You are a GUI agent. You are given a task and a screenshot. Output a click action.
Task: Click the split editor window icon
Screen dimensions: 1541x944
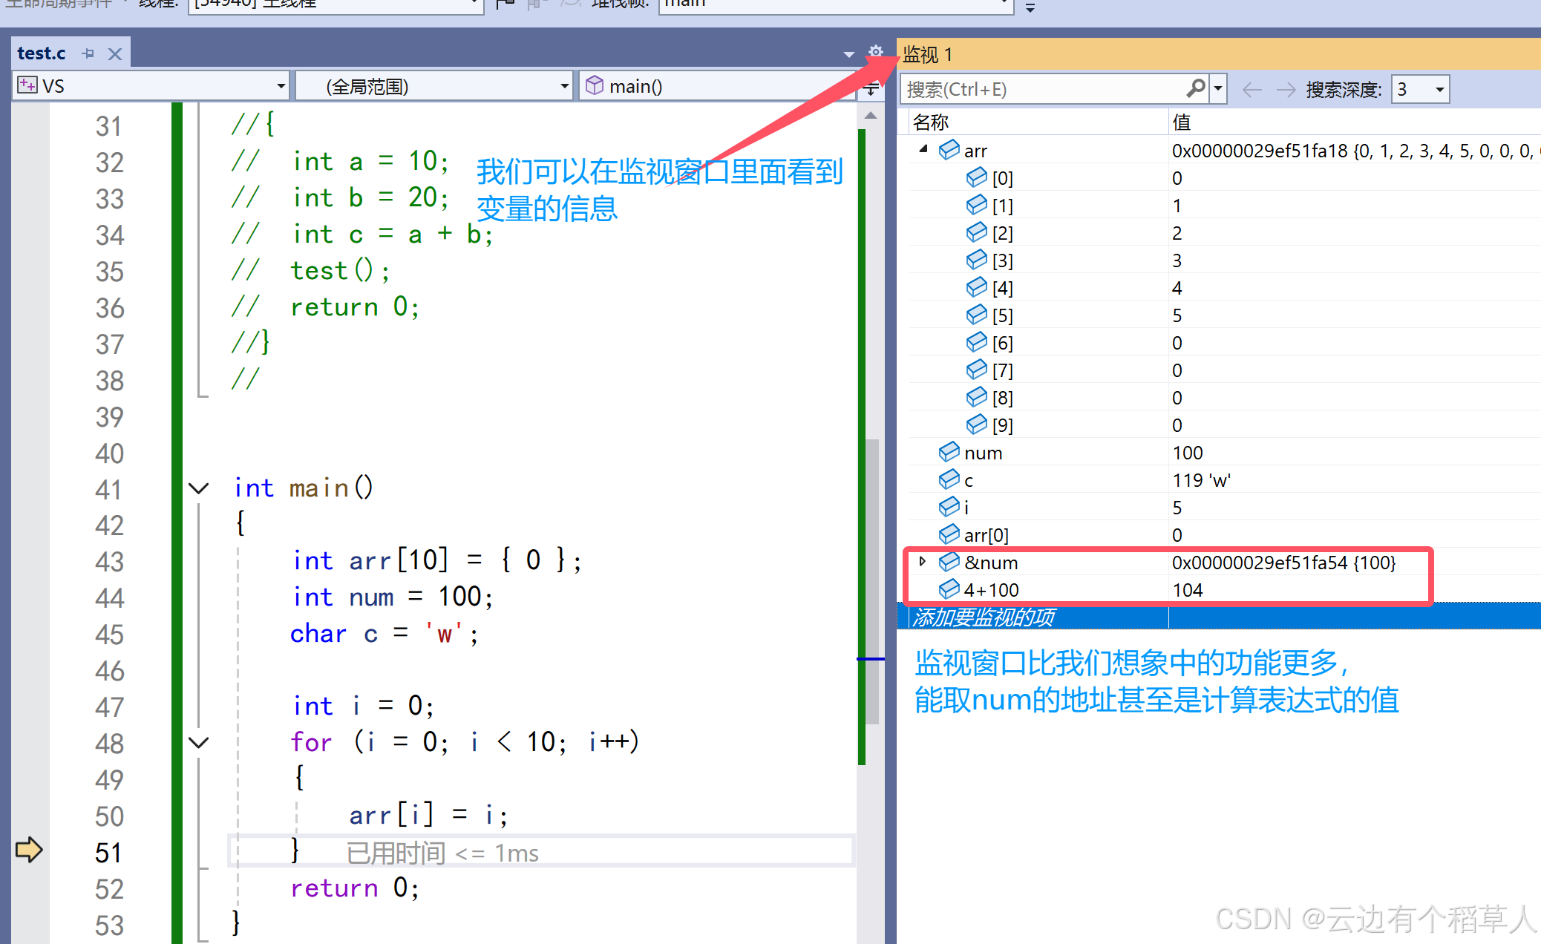coord(871,90)
